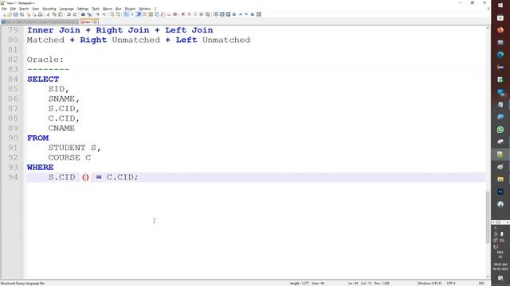The image size is (510, 286).
Task: Open the Replace toolbar icon
Action: pyautogui.click(x=89, y=14)
